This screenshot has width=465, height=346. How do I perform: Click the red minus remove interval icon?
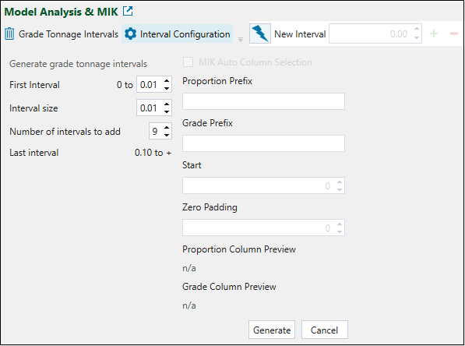pyautogui.click(x=454, y=34)
